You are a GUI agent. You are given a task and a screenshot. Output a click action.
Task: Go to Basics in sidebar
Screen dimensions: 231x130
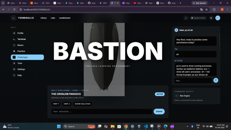tap(27, 45)
